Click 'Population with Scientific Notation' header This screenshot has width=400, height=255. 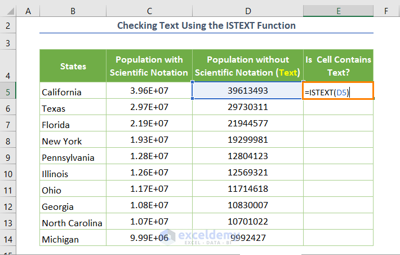click(149, 66)
